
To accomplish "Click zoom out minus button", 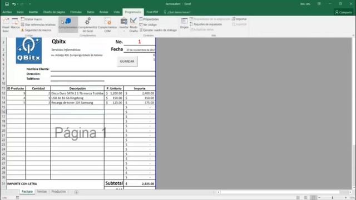I will [319, 198].
